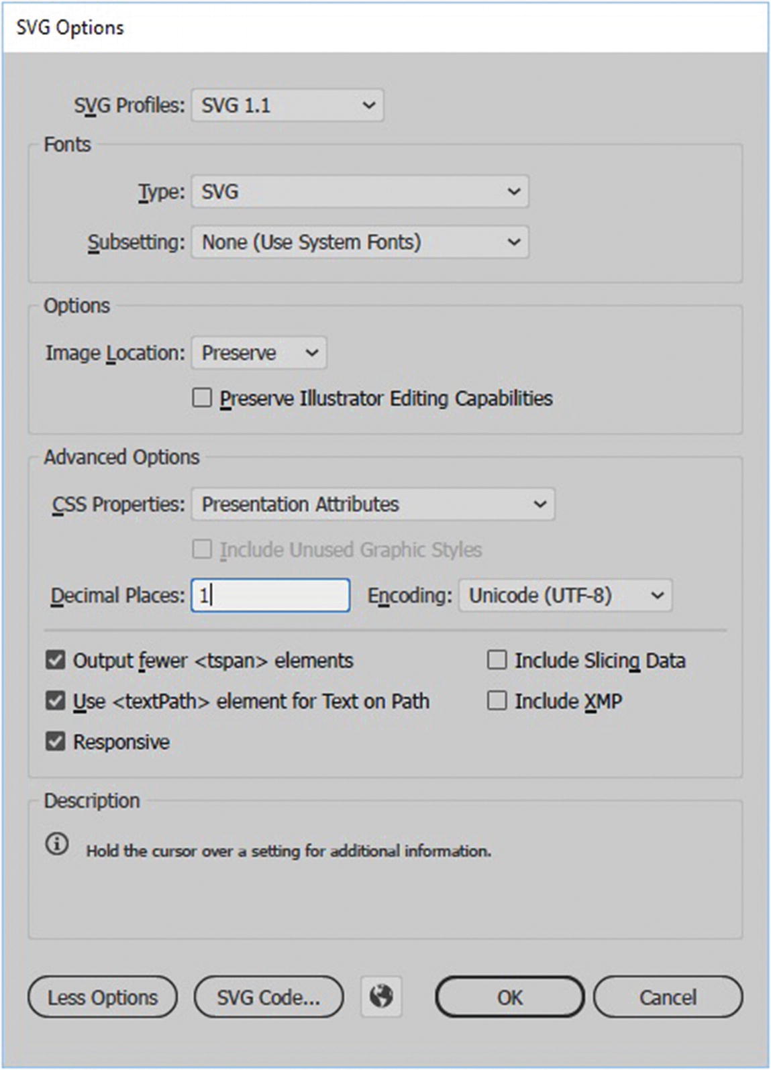This screenshot has width=771, height=1070.
Task: Click the info icon in Description section
Action: coord(57,844)
